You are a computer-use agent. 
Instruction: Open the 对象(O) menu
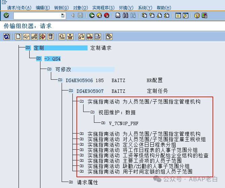81,8
